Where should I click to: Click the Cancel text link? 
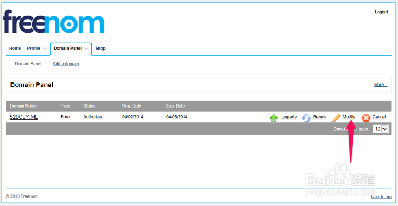379,117
